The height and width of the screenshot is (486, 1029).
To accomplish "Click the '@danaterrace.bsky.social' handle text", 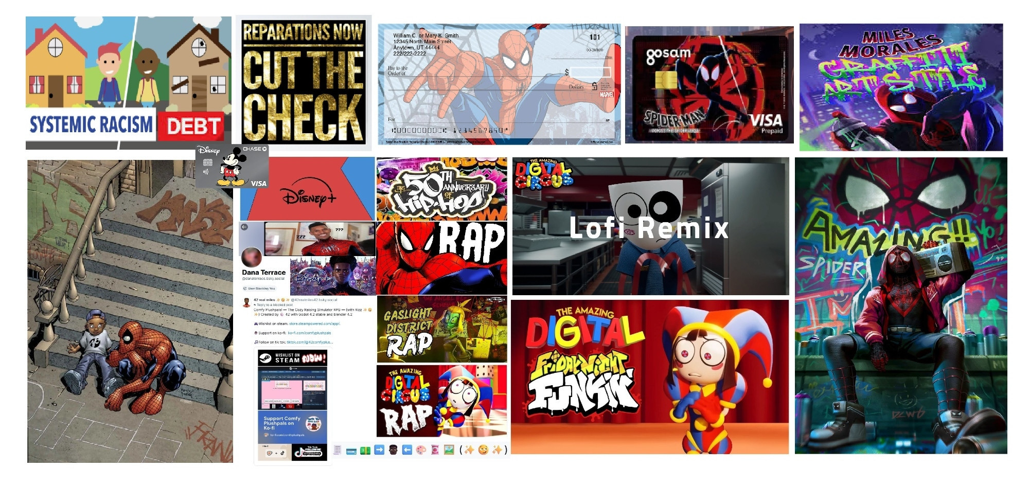I will (x=263, y=279).
